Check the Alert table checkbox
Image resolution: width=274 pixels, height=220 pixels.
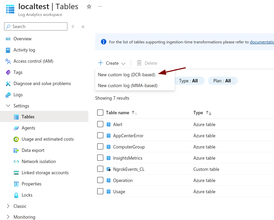(100, 124)
